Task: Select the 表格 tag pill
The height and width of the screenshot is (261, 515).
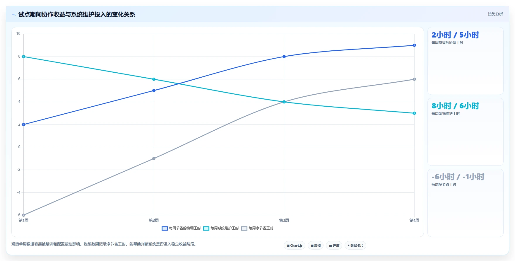Action: (x=316, y=245)
